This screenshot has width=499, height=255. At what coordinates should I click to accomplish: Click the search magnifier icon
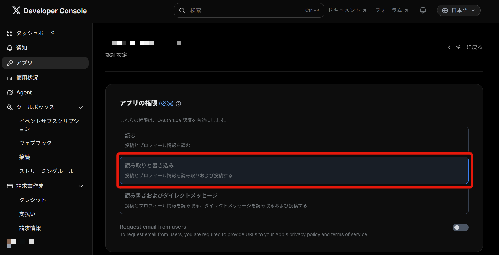182,10
